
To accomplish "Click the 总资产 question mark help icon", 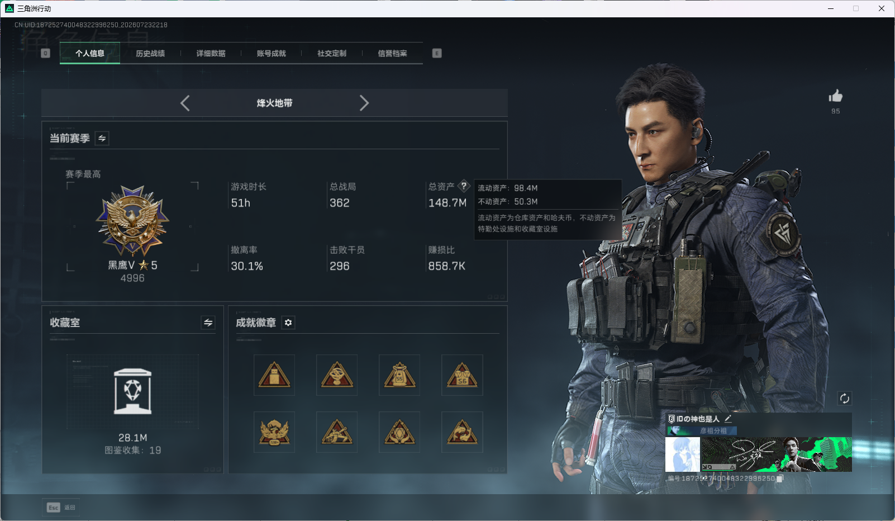I will tap(464, 186).
